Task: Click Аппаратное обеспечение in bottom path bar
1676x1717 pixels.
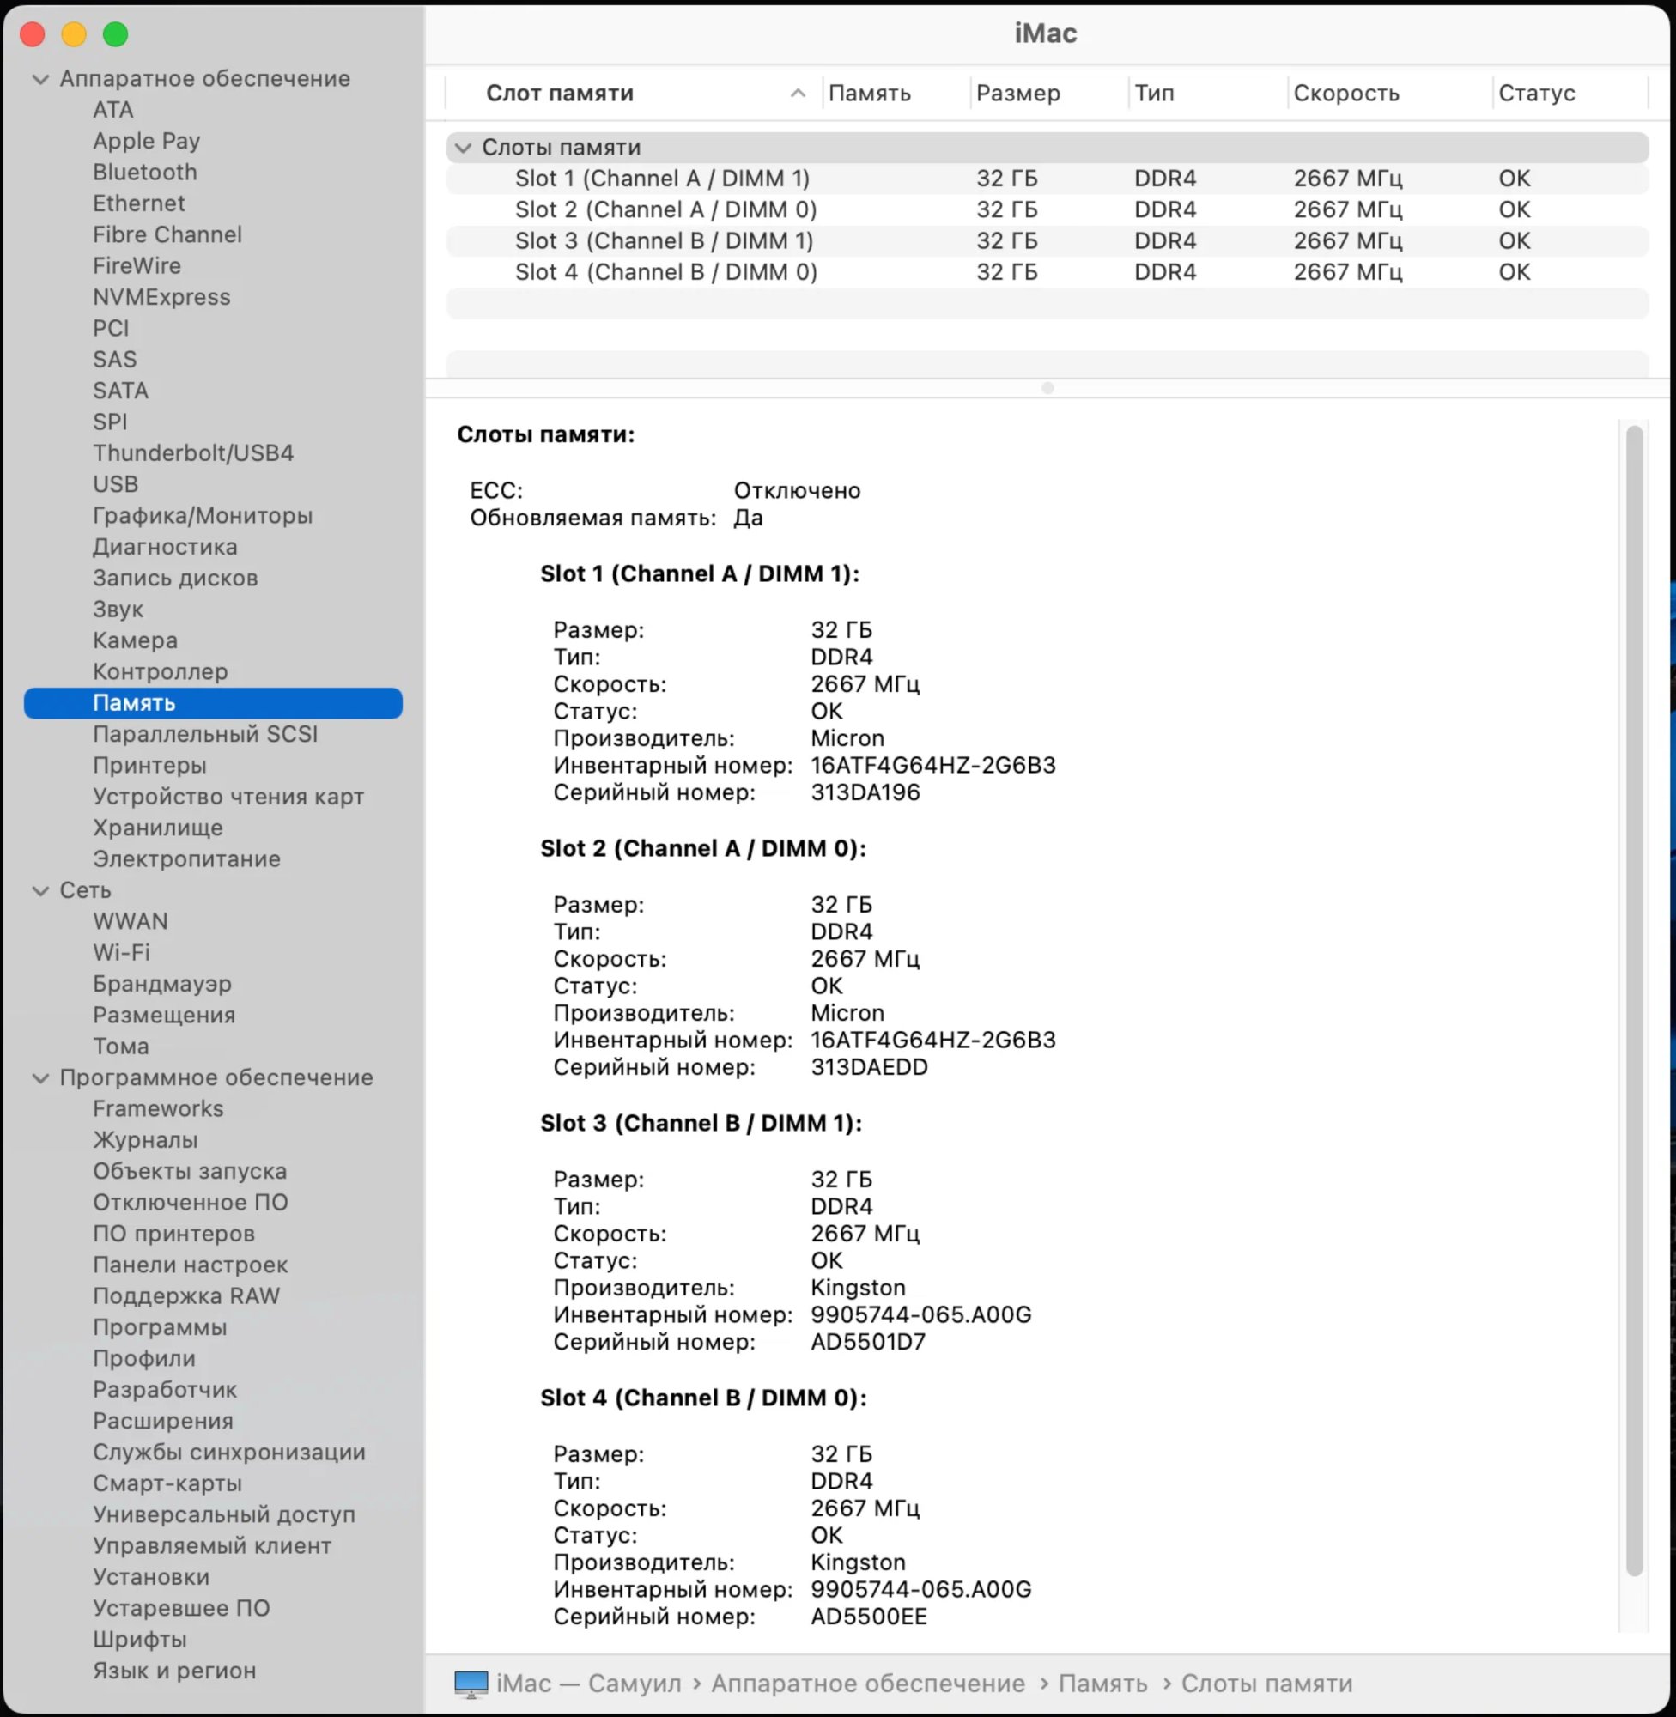Action: [x=868, y=1684]
